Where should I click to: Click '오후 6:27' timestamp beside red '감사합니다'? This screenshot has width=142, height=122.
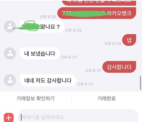click(93, 70)
